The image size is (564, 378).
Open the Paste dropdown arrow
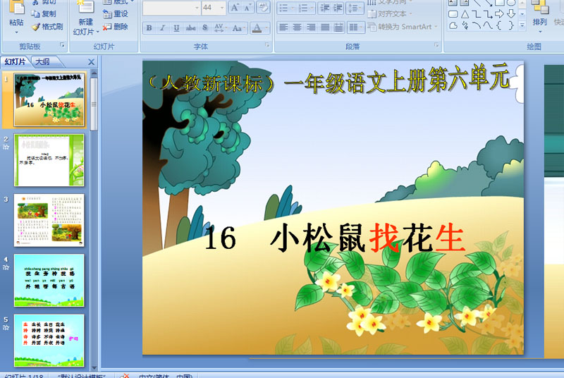click(16, 32)
